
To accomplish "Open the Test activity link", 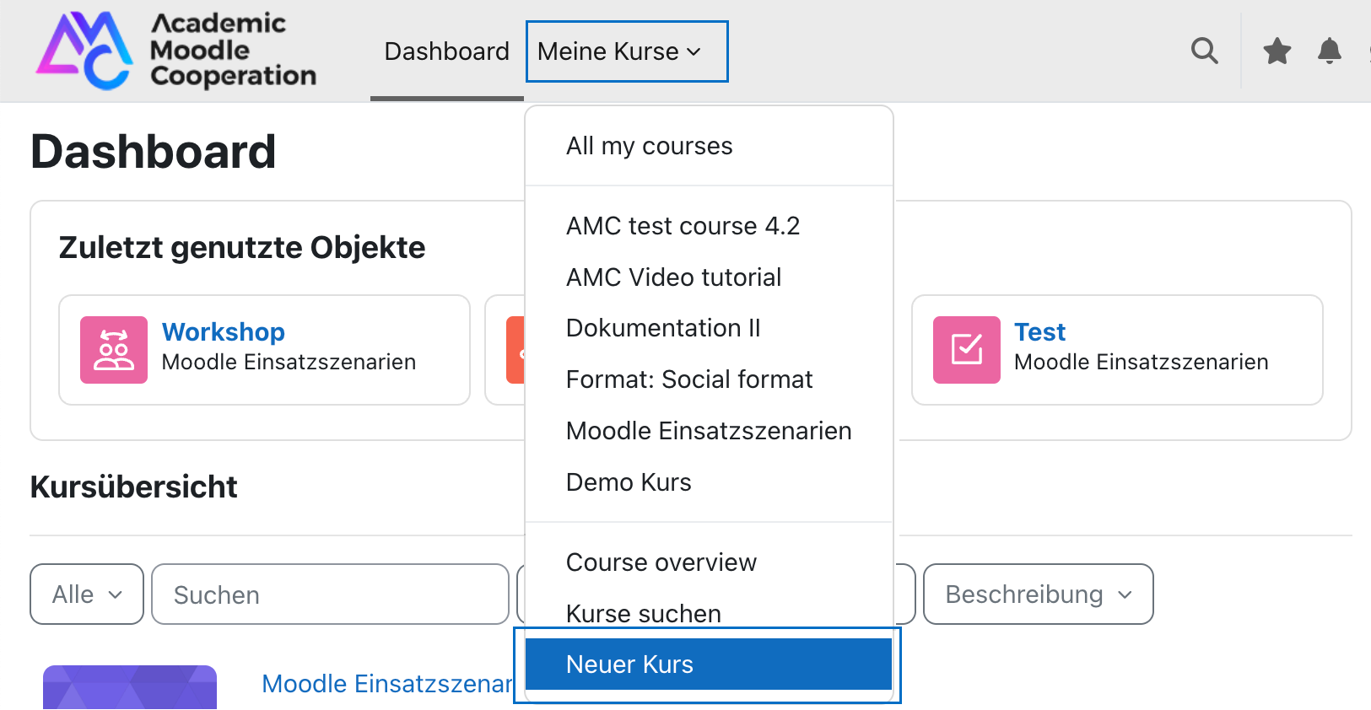I will tap(1039, 332).
